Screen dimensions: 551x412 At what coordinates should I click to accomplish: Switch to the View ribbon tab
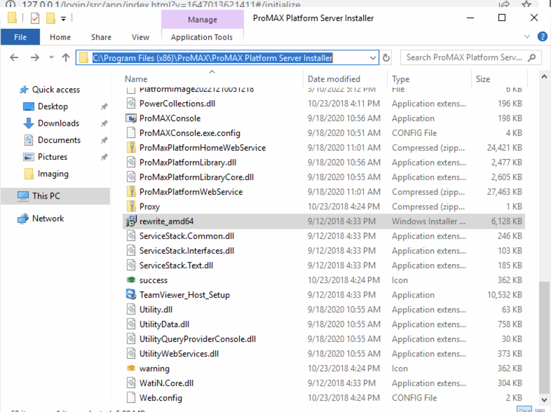click(141, 37)
